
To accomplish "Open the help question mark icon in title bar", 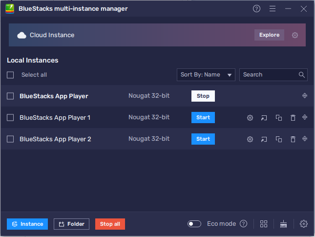I will (x=256, y=9).
